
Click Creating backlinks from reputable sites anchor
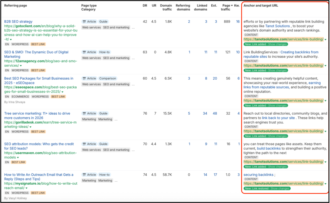point(281,54)
